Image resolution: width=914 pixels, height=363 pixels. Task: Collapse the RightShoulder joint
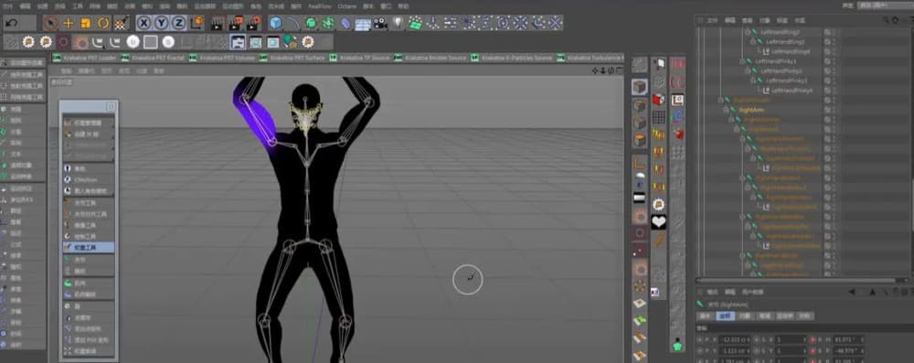(720, 100)
